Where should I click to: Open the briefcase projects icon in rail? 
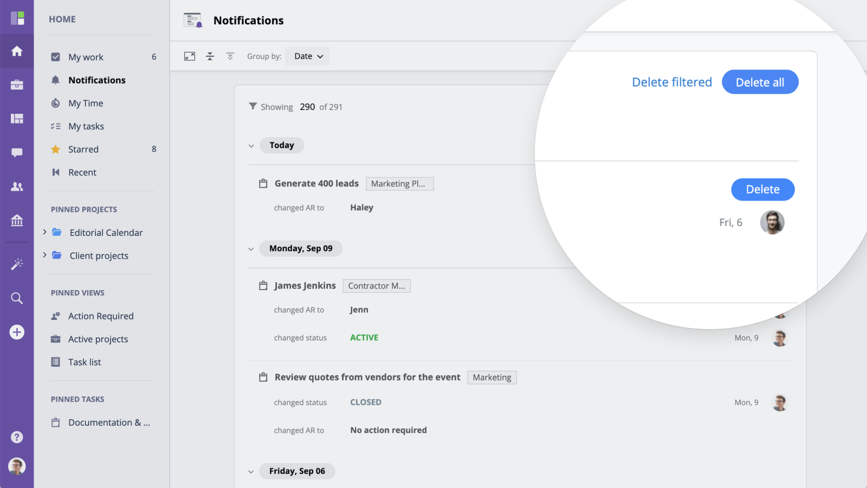click(17, 85)
